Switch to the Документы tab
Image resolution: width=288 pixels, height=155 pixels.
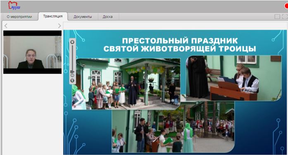click(83, 16)
